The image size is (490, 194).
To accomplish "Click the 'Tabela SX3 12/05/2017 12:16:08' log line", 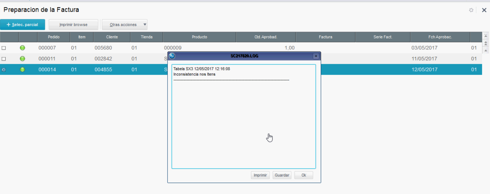I will (201, 69).
